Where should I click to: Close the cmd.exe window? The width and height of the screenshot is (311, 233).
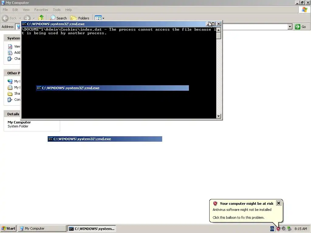[x=219, y=24]
